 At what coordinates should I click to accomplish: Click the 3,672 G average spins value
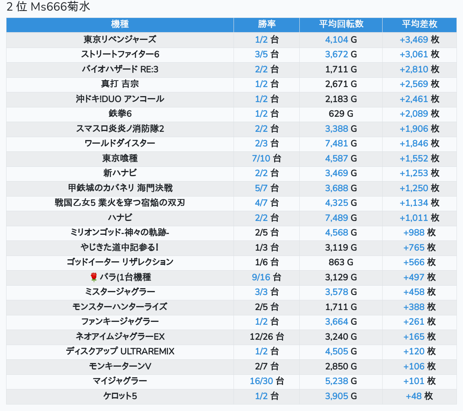341,55
